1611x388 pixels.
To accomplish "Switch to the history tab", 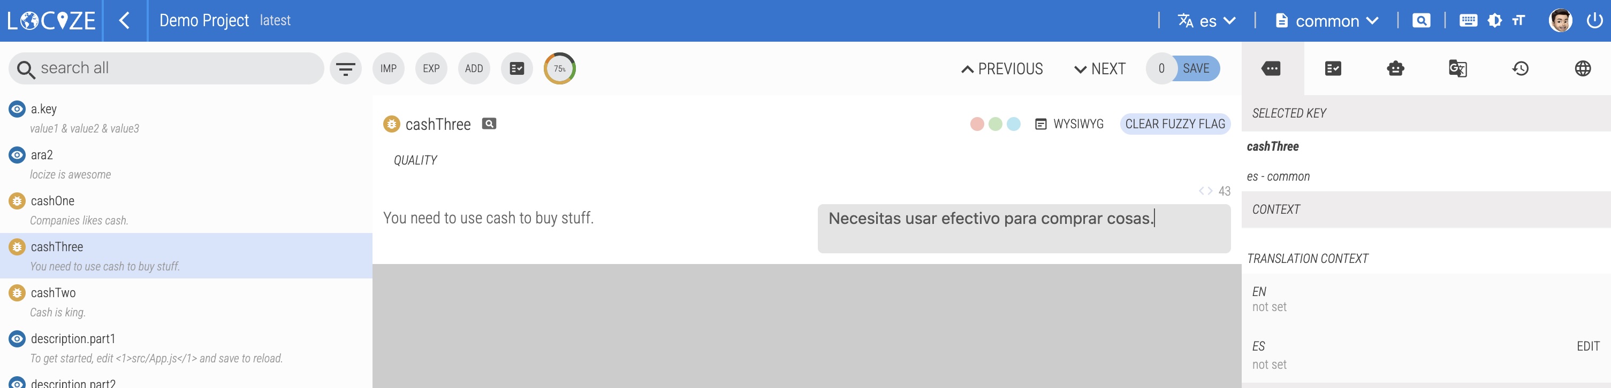I will point(1521,69).
